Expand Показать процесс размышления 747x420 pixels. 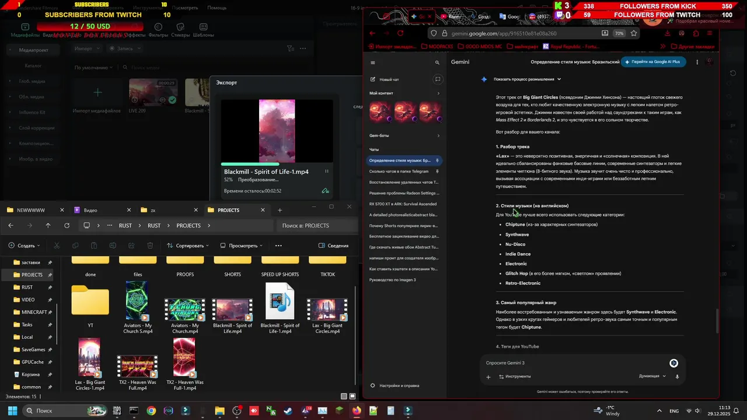pyautogui.click(x=527, y=79)
